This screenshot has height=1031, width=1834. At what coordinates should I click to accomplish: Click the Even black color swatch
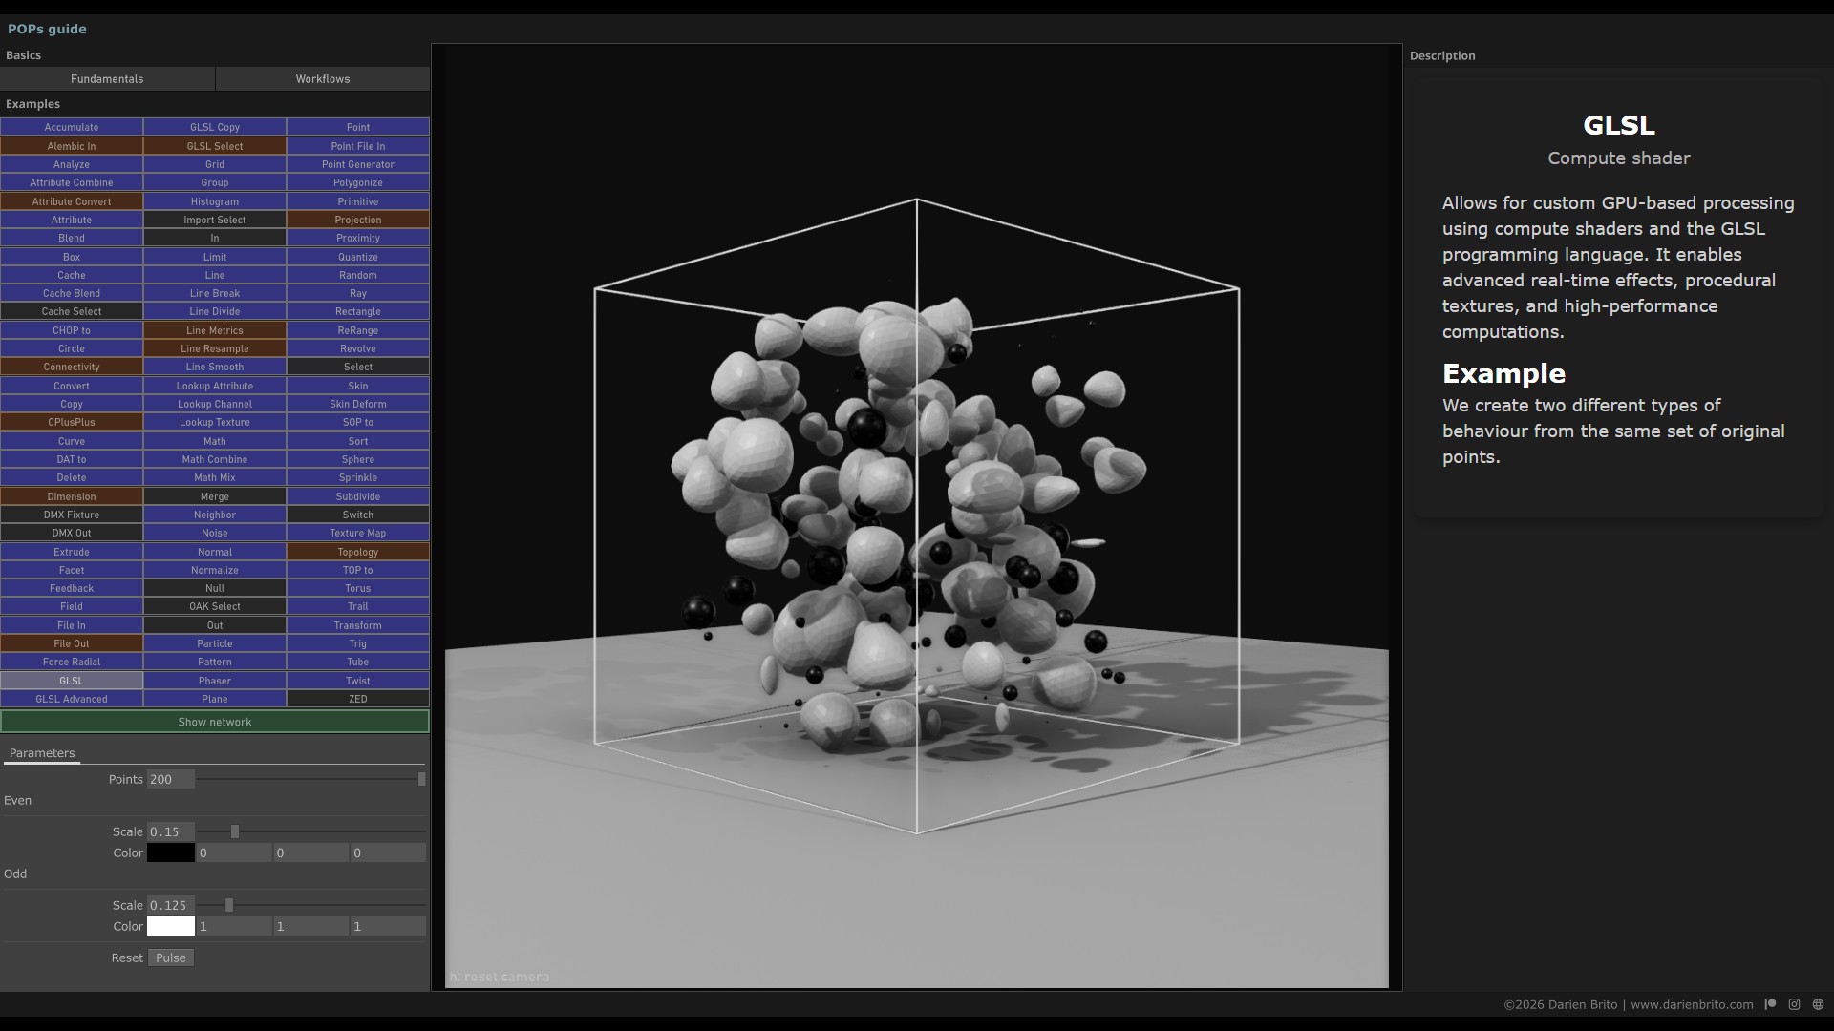(171, 852)
